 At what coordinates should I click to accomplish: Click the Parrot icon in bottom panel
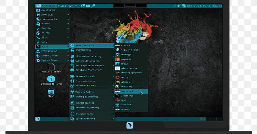[x=38, y=119]
